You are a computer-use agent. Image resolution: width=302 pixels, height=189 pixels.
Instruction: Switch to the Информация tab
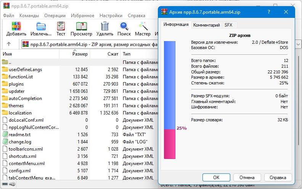176,24
